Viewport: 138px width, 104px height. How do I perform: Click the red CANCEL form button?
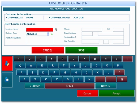pyautogui.click(x=48, y=50)
